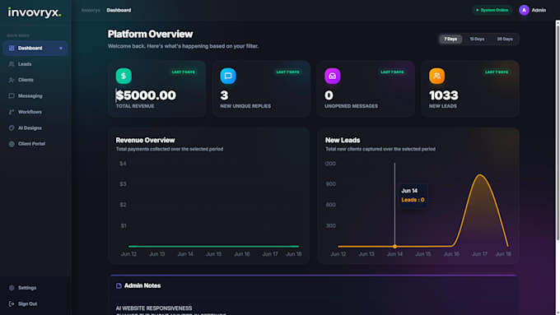
Task: Open the Clients menu item
Action: 35,80
